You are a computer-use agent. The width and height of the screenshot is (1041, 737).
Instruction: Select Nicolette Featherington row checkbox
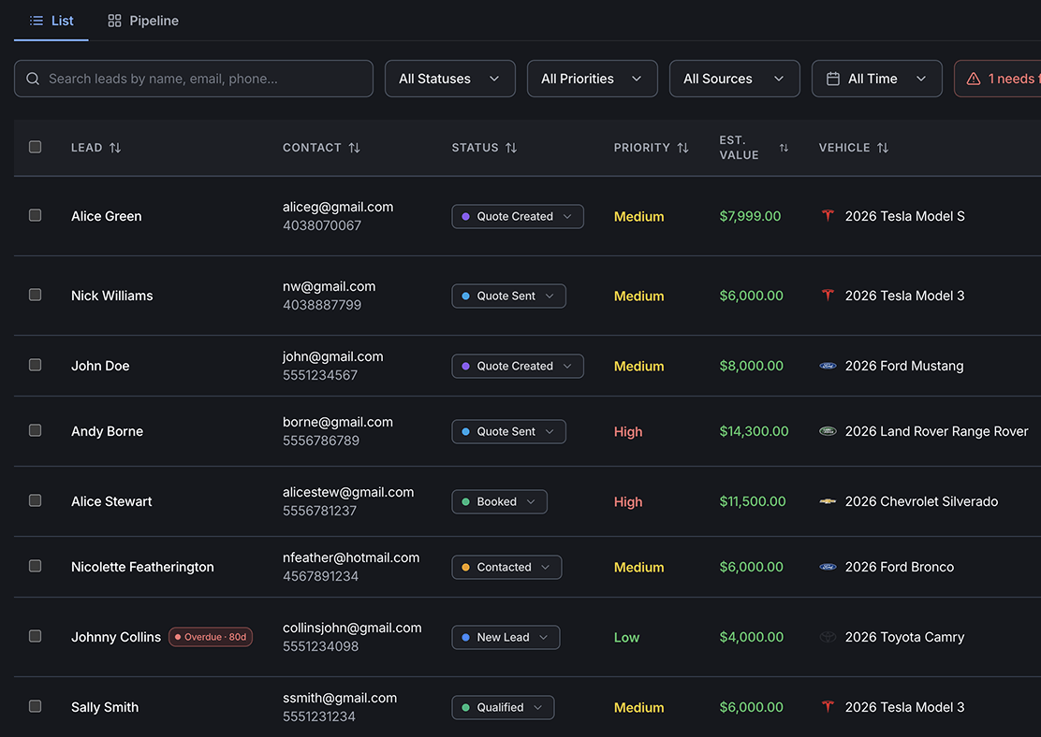[36, 566]
